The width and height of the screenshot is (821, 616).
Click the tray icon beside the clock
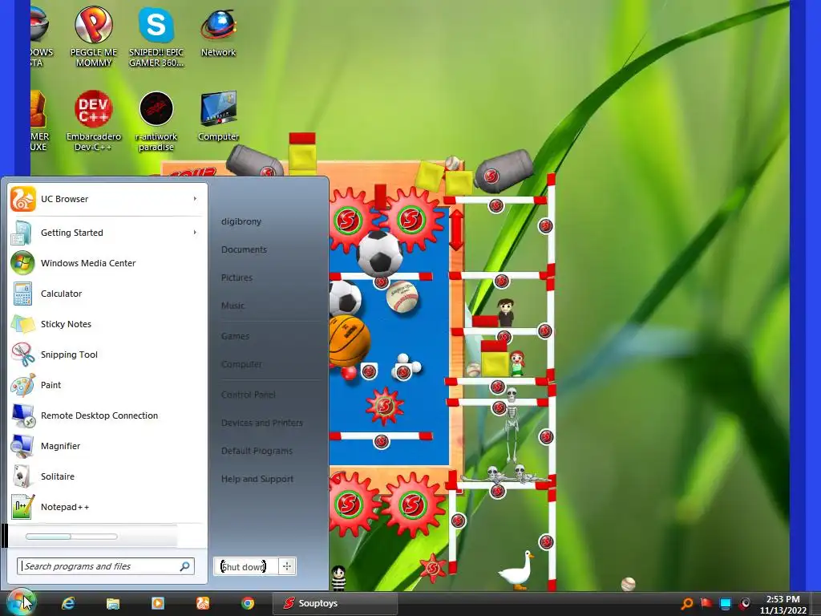click(x=744, y=603)
